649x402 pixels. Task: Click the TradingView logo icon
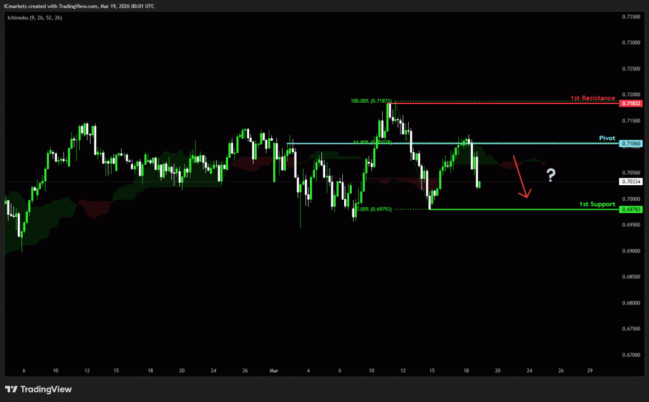click(11, 389)
